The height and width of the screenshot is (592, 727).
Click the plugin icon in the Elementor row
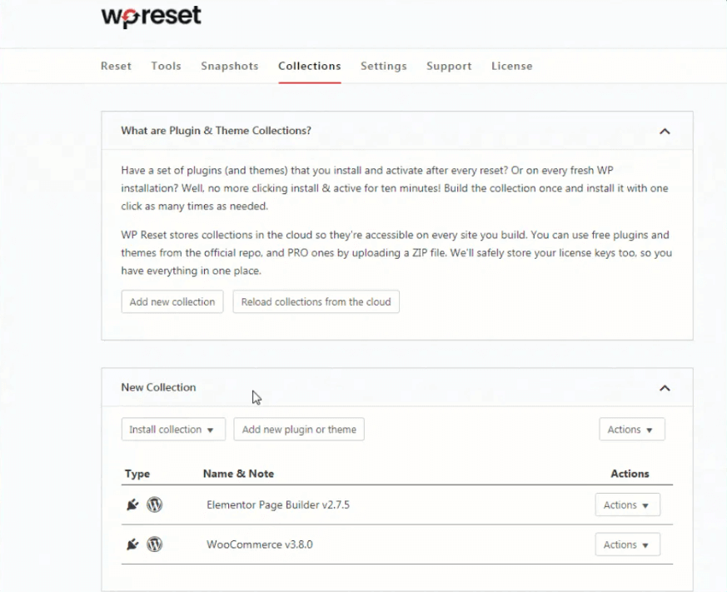coord(132,505)
